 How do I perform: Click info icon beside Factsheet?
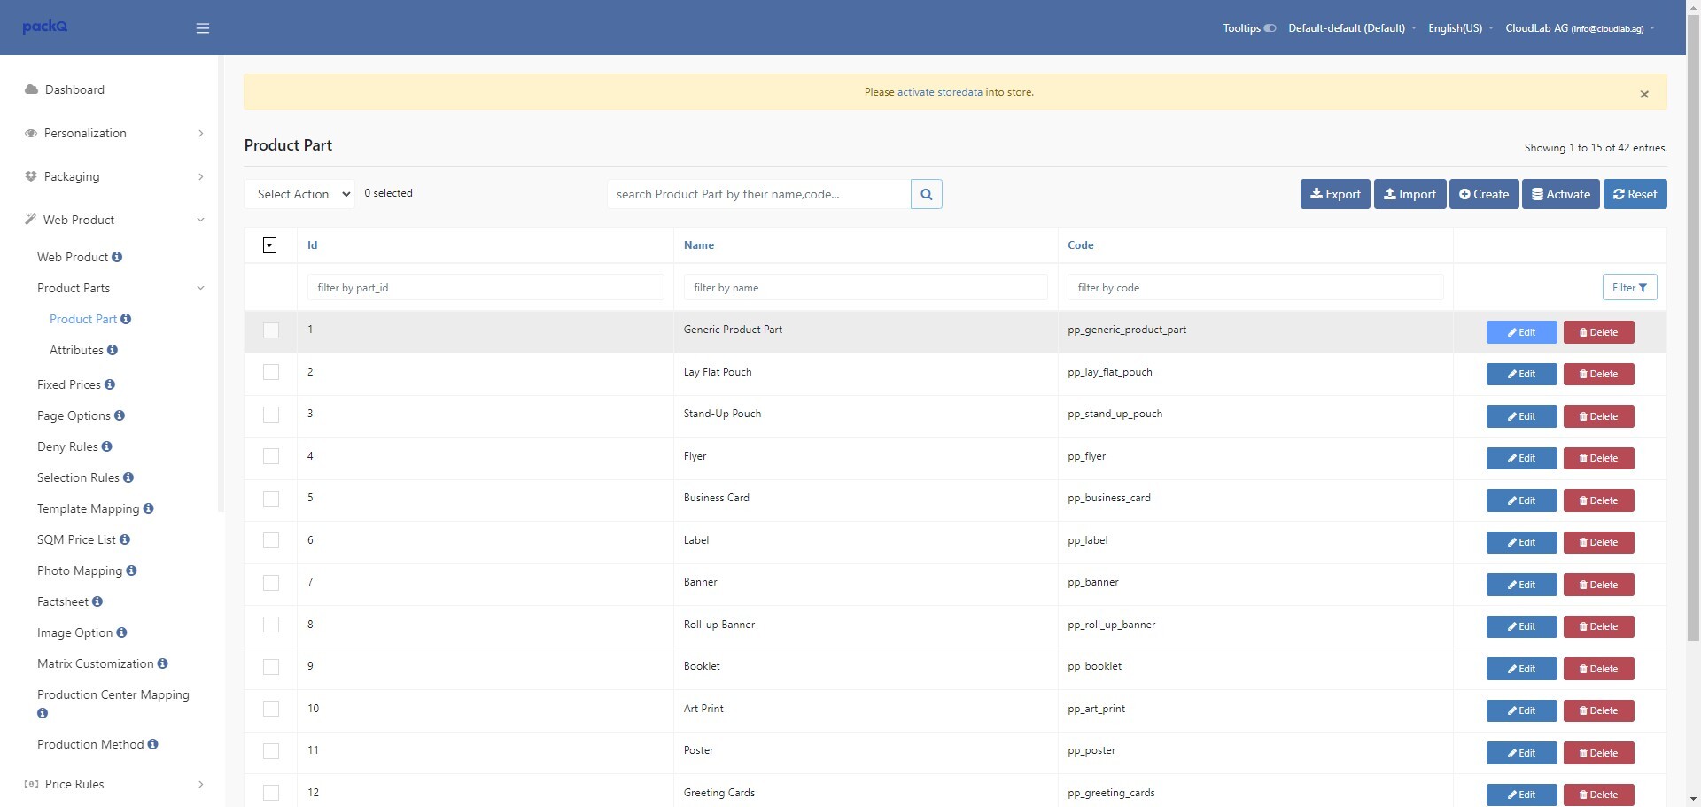pyautogui.click(x=97, y=601)
